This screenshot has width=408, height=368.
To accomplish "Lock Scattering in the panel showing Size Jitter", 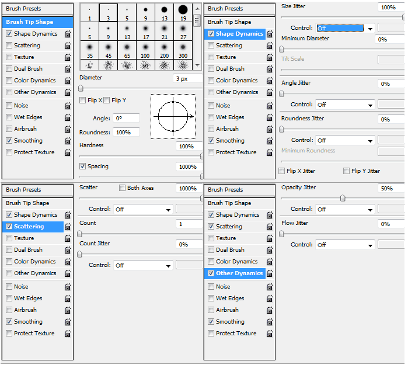I will pos(270,46).
